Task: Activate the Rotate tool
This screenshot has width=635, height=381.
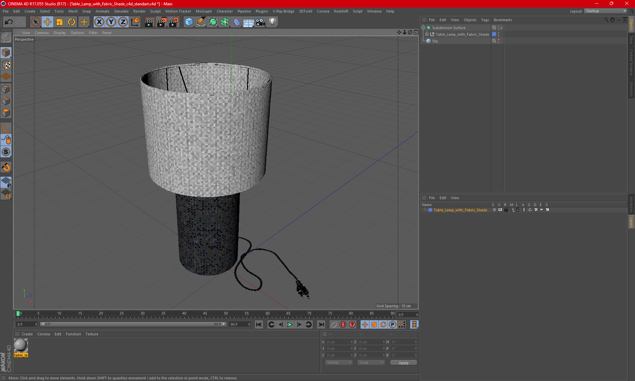Action: tap(71, 22)
